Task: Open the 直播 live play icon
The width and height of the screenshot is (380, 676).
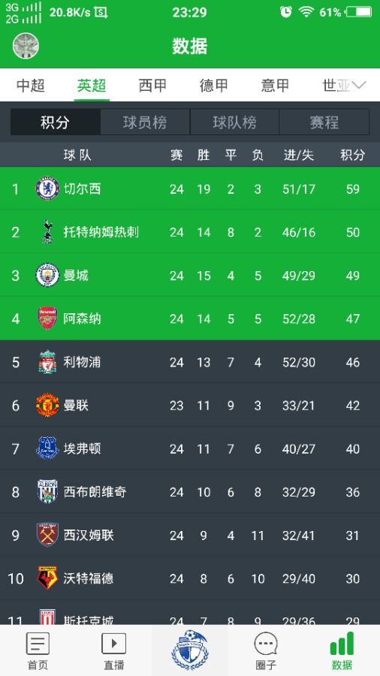Action: coord(113,643)
